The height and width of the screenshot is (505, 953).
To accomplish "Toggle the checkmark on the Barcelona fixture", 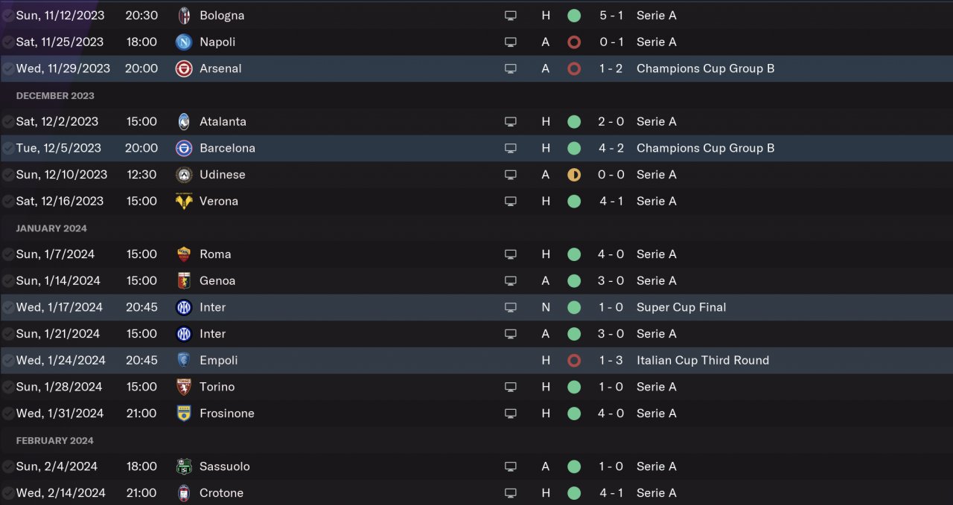I will point(8,149).
